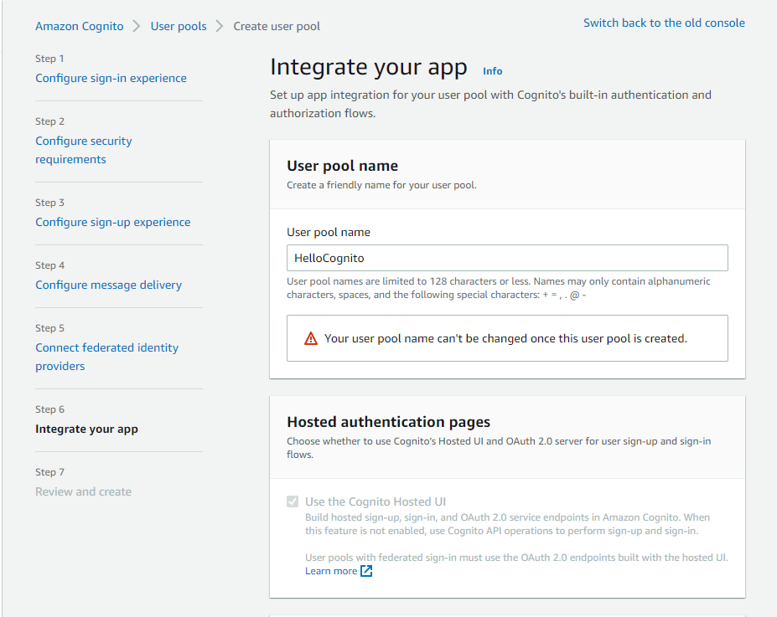Select the current step Integrate your app

coord(86,429)
